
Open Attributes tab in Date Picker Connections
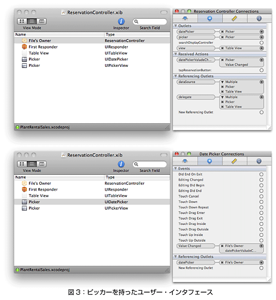185,161
